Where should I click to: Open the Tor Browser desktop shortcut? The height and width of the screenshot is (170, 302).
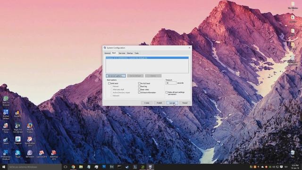6,101
